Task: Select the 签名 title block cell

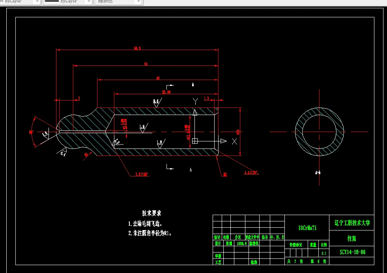Action: click(265, 237)
